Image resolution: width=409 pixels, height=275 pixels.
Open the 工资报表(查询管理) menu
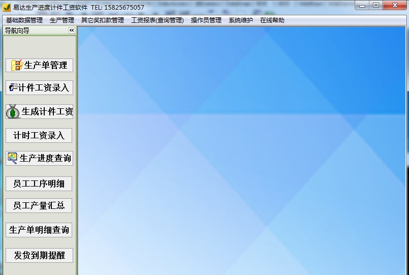click(x=158, y=20)
